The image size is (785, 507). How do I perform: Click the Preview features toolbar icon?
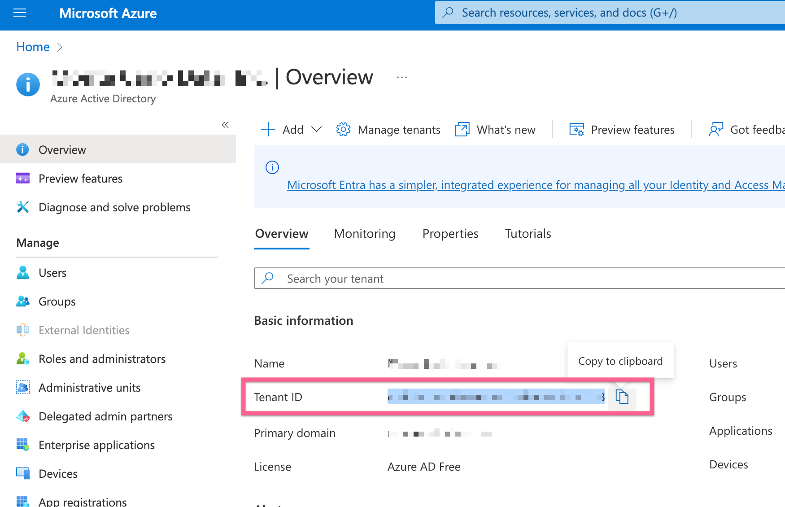point(577,130)
